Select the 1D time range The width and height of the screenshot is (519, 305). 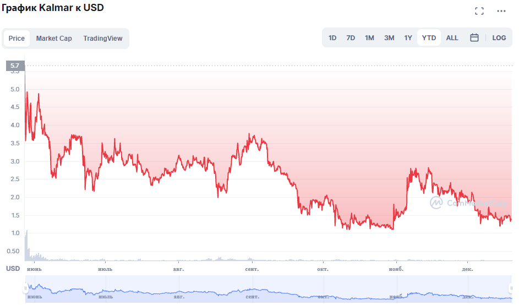click(332, 38)
